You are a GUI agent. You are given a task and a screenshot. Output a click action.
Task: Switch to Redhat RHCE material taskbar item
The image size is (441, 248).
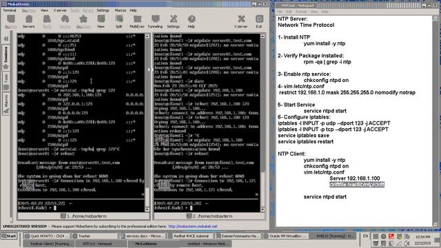(192, 236)
